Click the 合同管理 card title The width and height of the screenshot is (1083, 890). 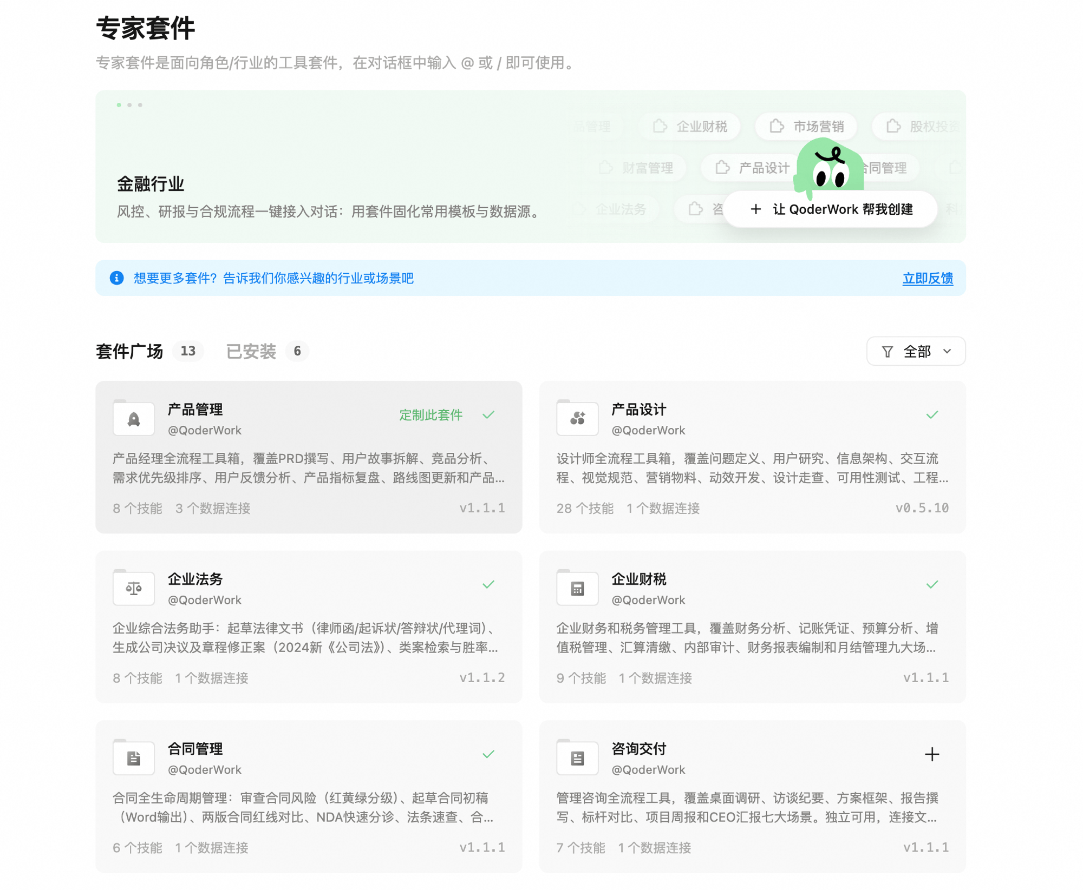(x=195, y=749)
